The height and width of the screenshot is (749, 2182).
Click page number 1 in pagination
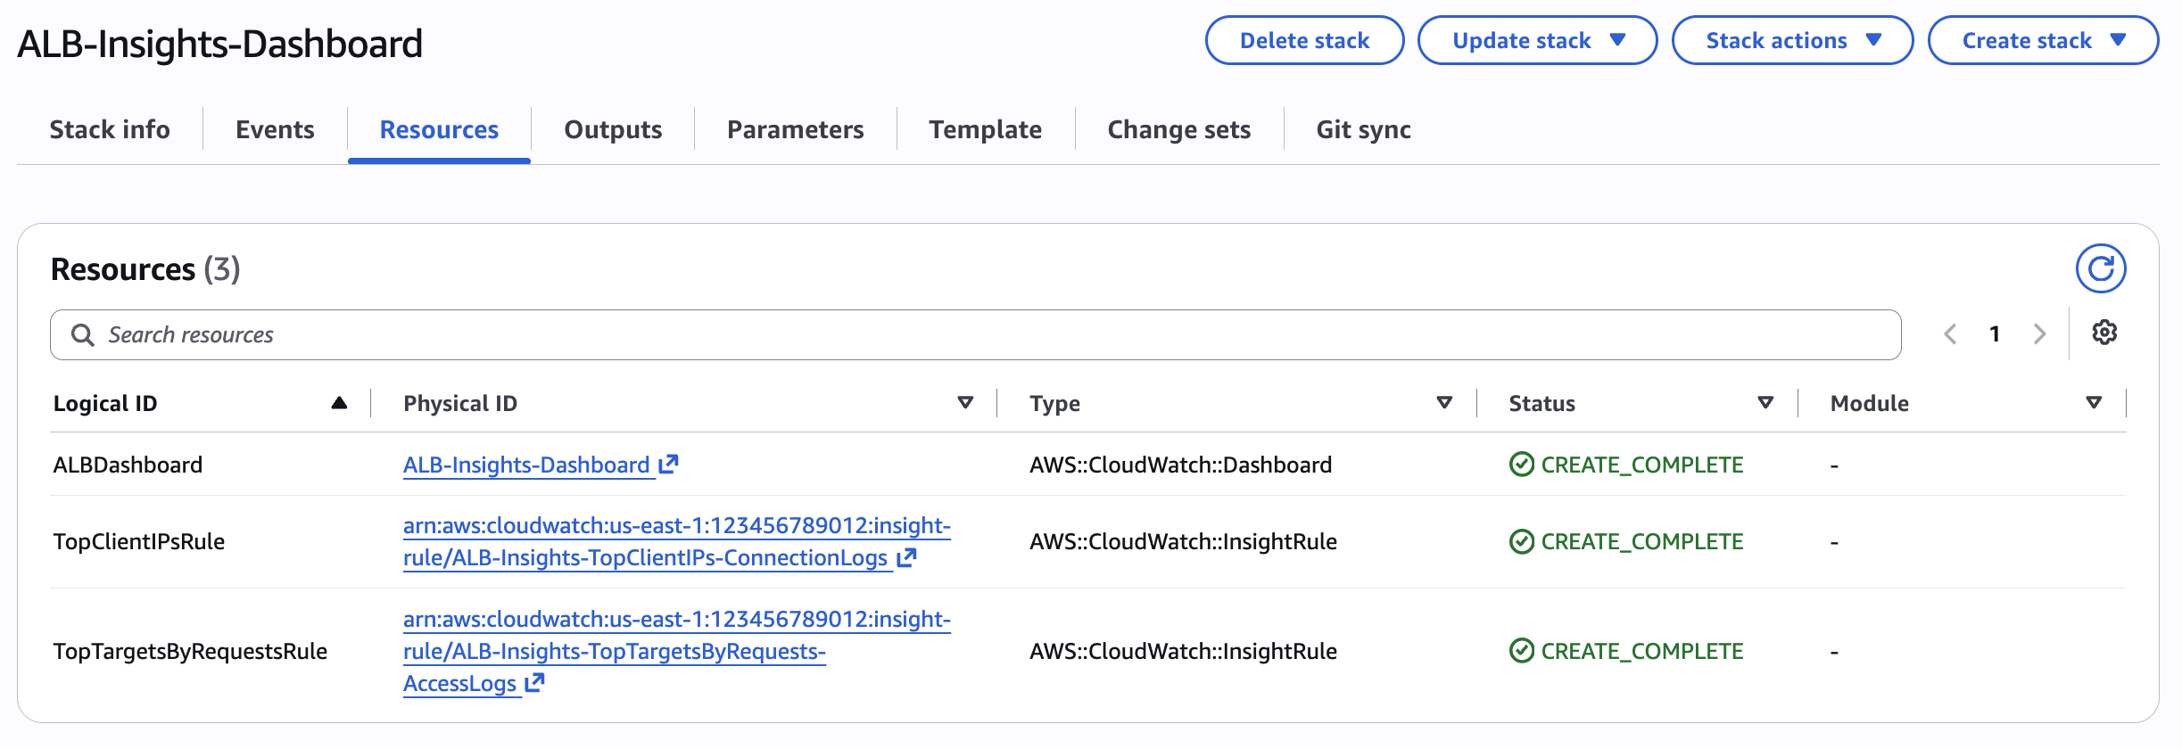pos(1995,334)
